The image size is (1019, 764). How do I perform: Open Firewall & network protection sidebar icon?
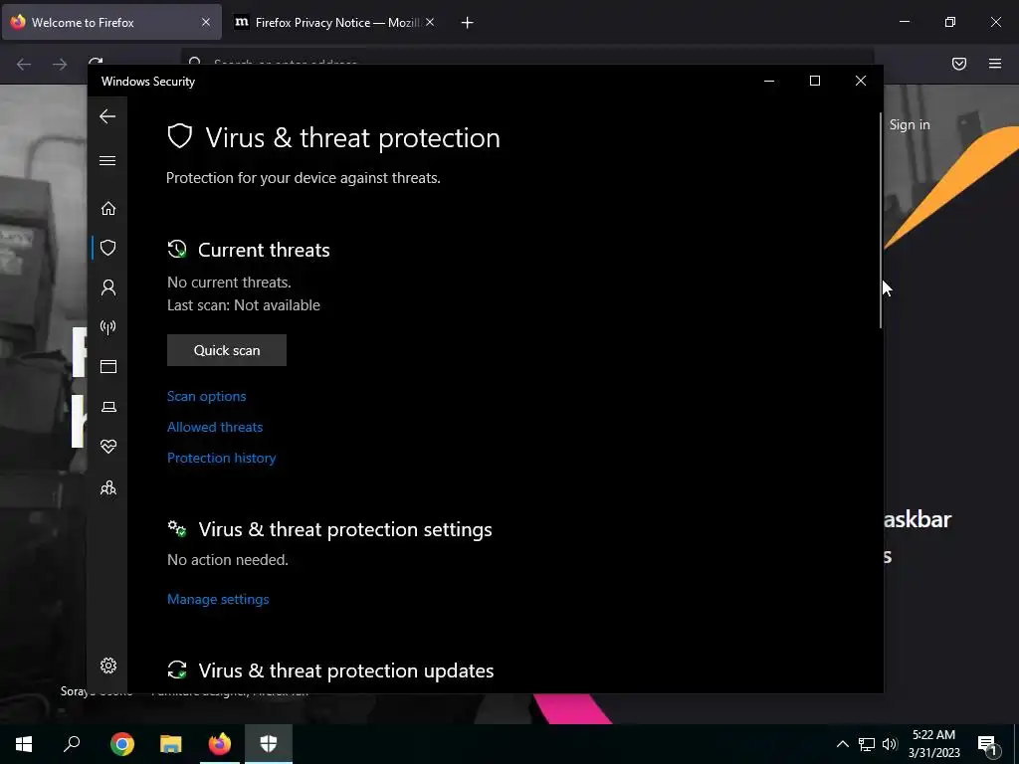(107, 326)
